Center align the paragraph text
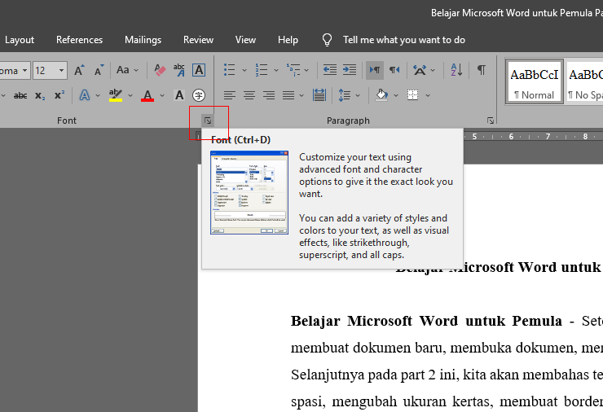The image size is (603, 412). click(249, 95)
